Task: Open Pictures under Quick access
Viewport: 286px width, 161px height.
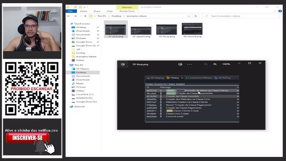Action: (x=81, y=38)
